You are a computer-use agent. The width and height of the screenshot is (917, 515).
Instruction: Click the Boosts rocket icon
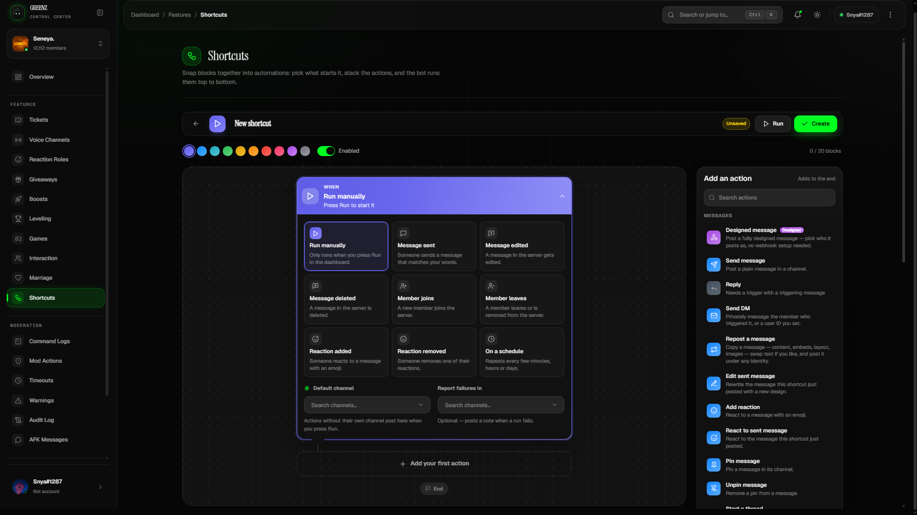coord(18,199)
